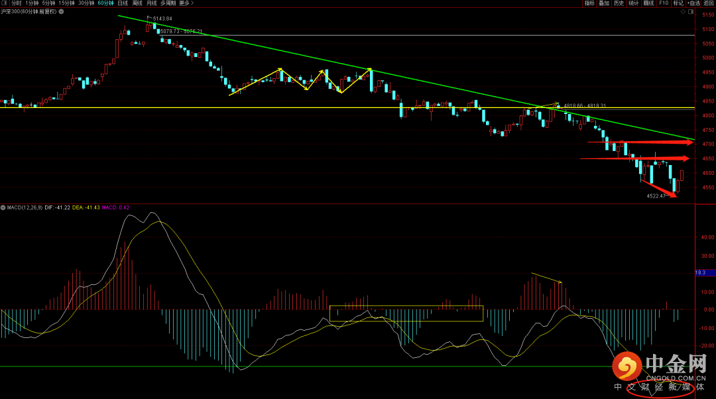Switch to the 多周期 view
Viewport: 716px width, 399px height.
[x=168, y=3]
